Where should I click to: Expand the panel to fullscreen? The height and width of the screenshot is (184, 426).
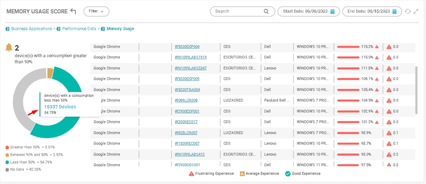[416, 11]
